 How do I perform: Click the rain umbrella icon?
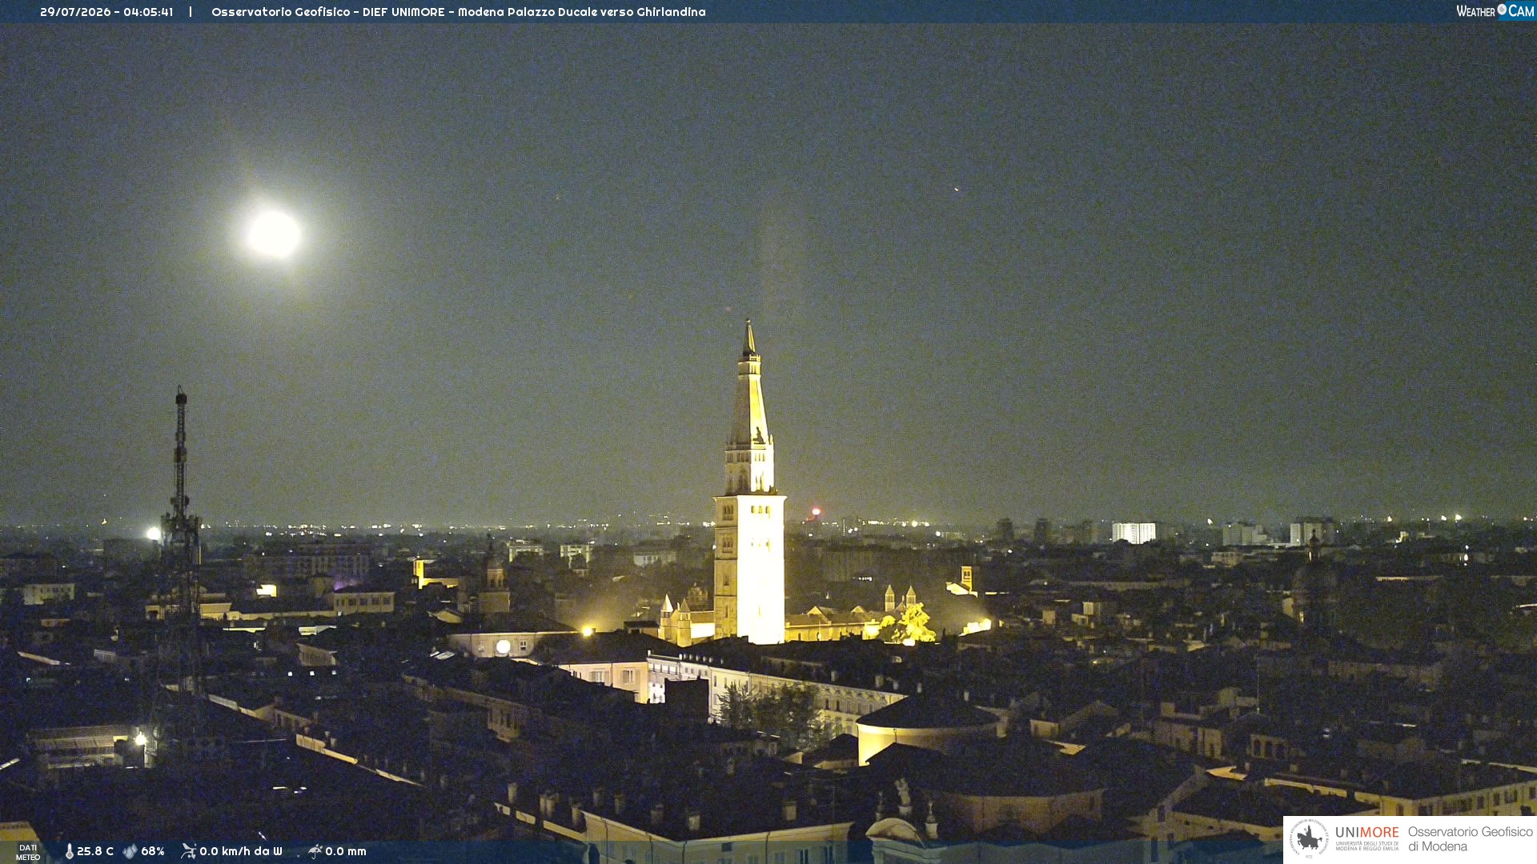click(x=315, y=851)
